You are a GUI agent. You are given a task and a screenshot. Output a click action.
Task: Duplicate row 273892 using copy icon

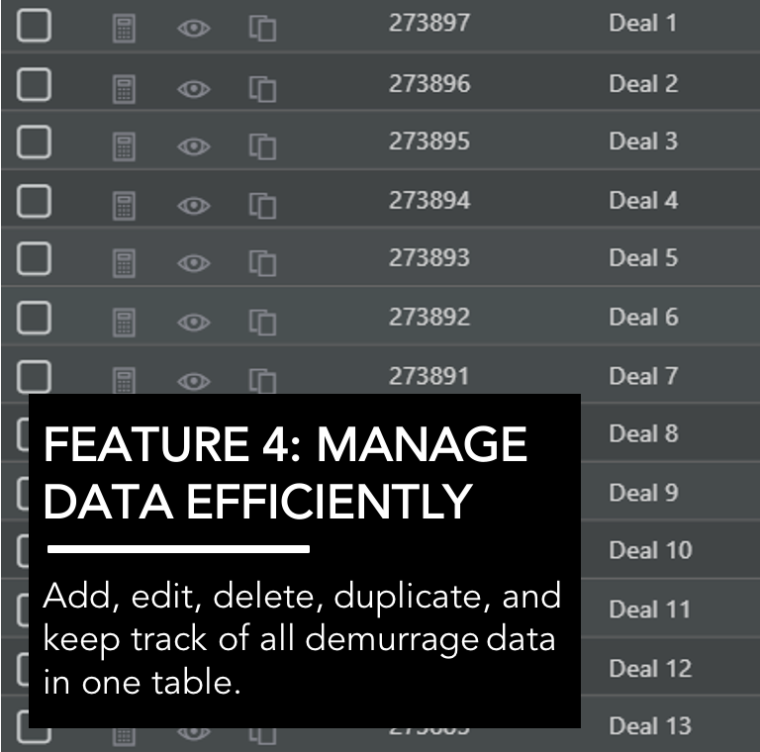[x=262, y=323]
